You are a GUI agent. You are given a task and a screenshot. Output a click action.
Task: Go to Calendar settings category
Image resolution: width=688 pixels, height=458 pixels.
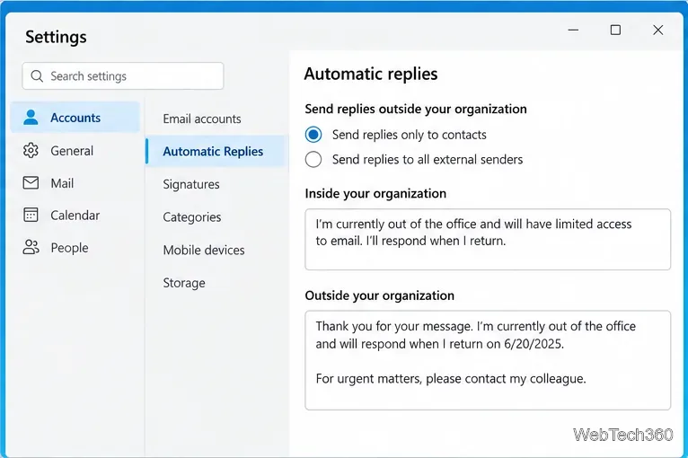coord(75,216)
